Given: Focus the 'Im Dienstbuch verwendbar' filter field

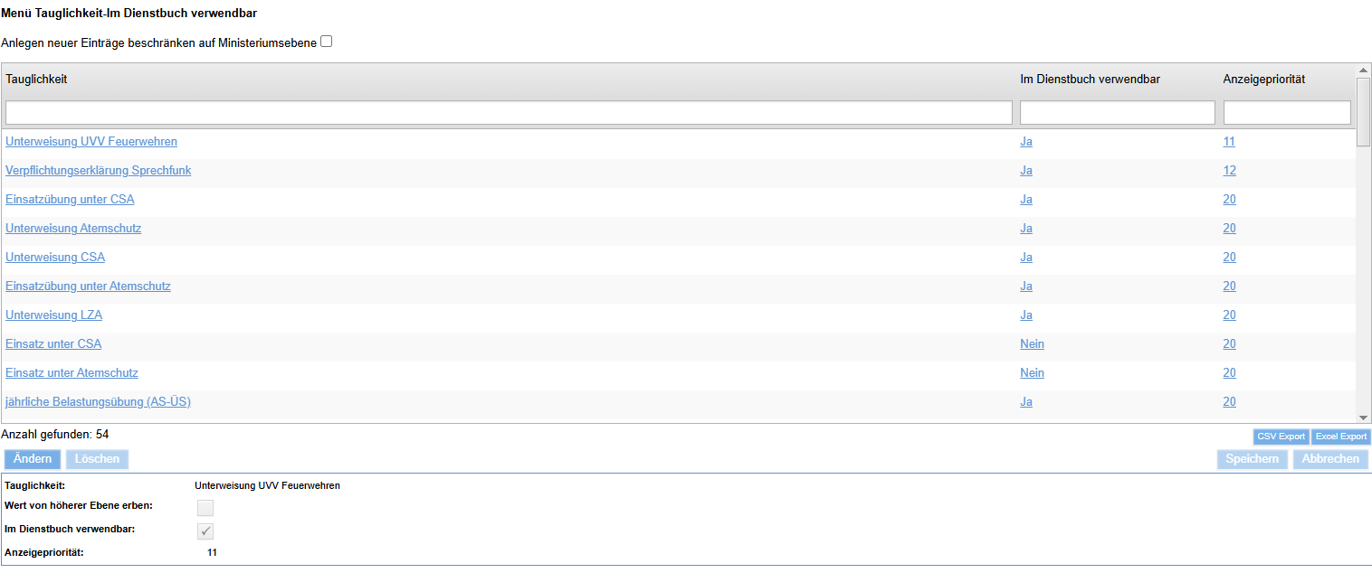Looking at the screenshot, I should point(1117,112).
